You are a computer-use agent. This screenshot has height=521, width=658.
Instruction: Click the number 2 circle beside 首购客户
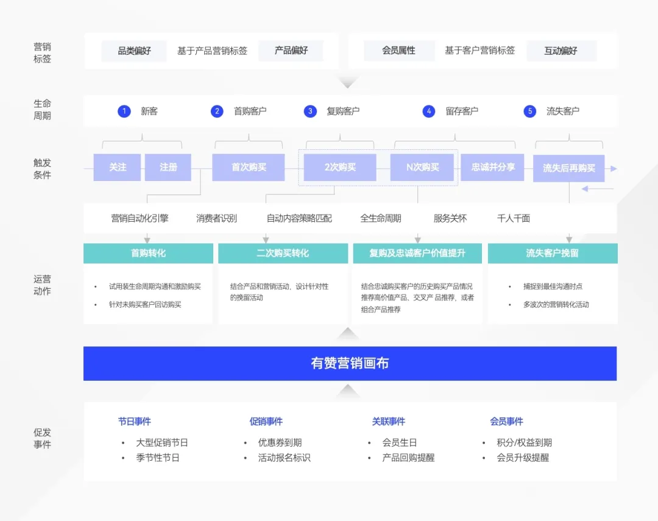click(x=217, y=112)
